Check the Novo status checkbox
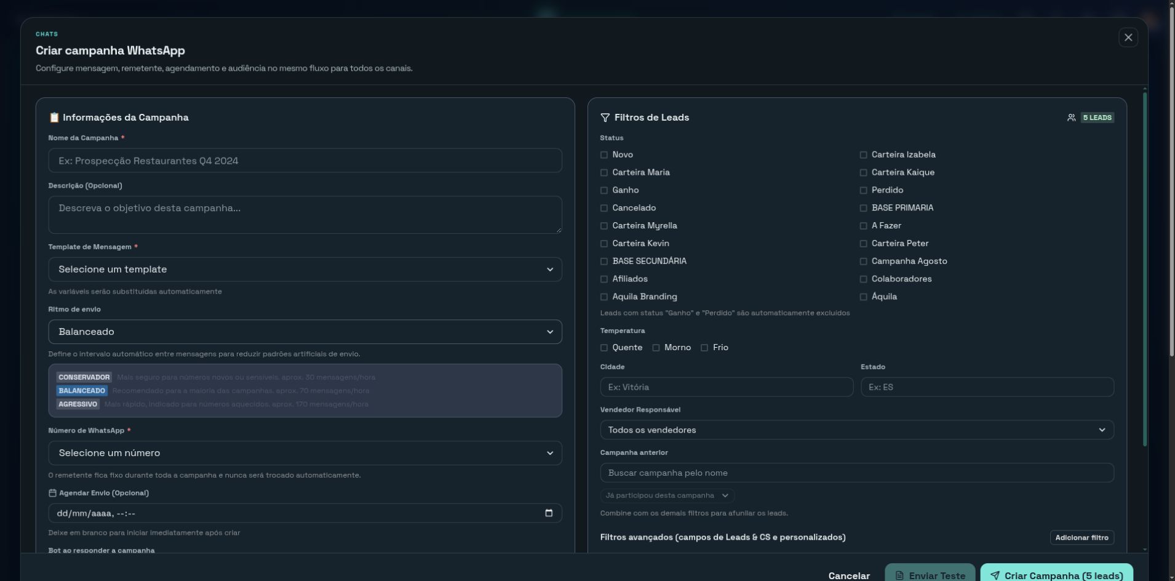 (x=604, y=155)
